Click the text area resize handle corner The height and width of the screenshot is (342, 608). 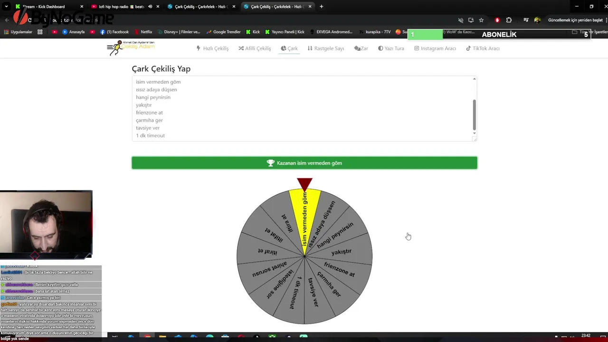[x=474, y=139]
